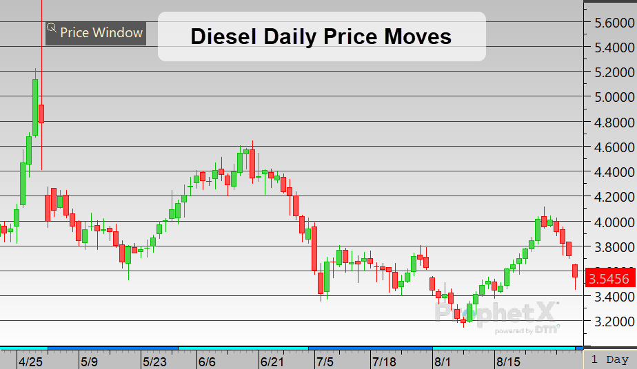Click the 4.0000 price level on axis
The image size is (637, 369).
(x=609, y=222)
